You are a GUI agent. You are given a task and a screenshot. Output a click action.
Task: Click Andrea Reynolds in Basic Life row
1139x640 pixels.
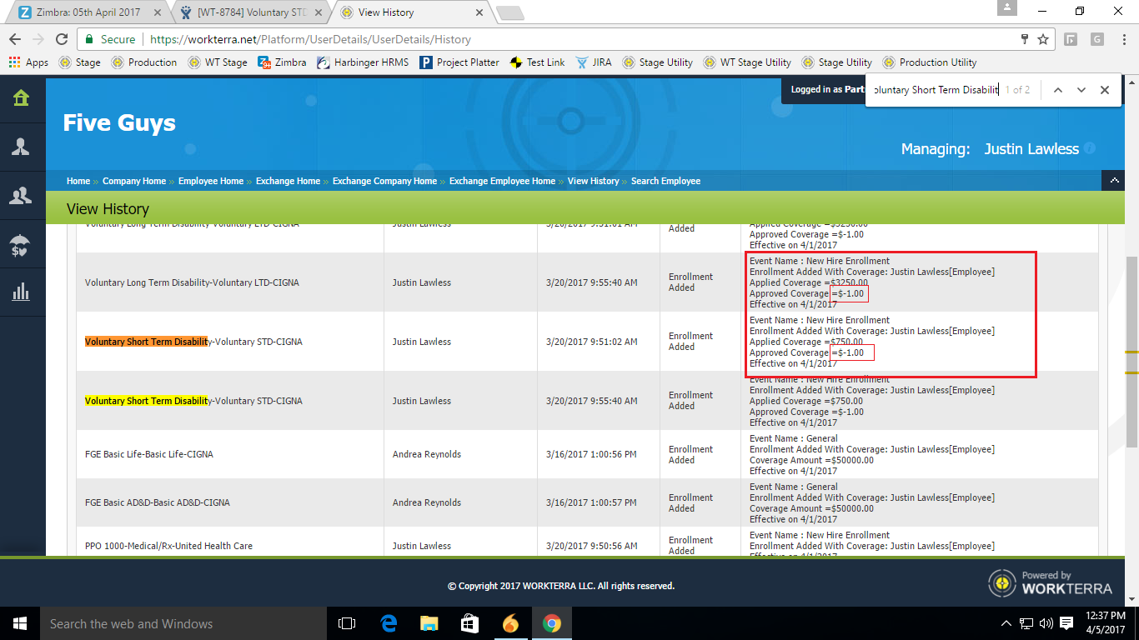coord(427,455)
